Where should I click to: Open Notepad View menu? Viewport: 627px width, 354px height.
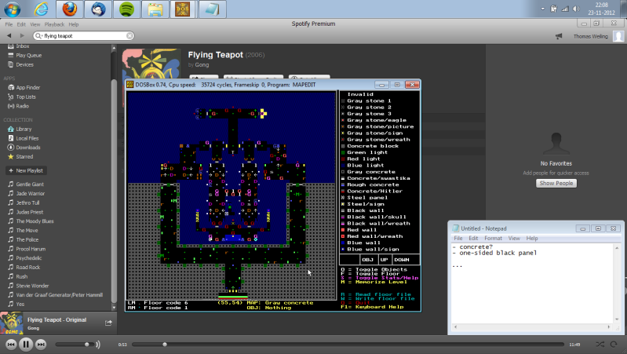(x=514, y=238)
